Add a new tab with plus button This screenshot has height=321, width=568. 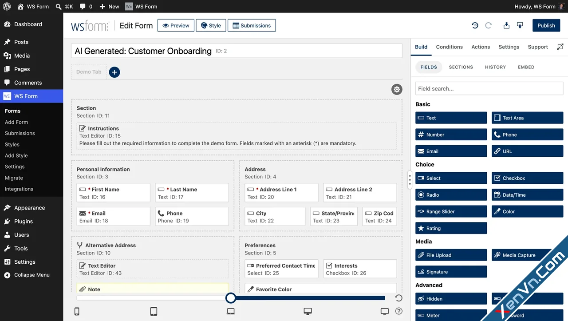click(114, 72)
